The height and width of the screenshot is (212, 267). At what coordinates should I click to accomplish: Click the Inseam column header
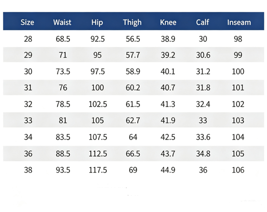[239, 22]
